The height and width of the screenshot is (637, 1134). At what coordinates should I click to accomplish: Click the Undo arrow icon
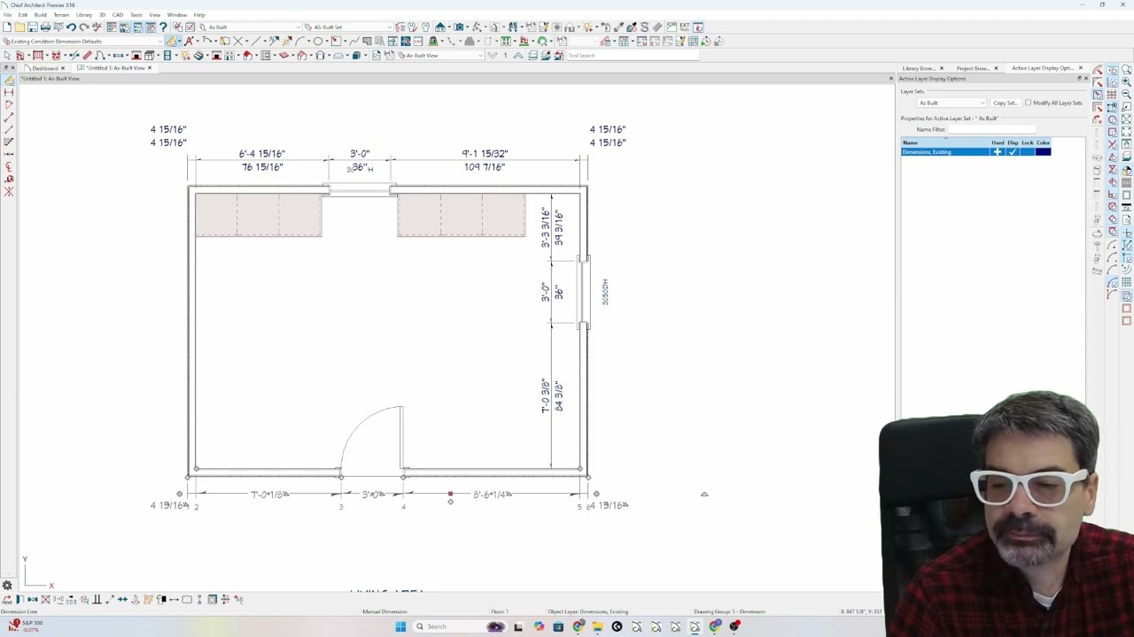(71, 27)
